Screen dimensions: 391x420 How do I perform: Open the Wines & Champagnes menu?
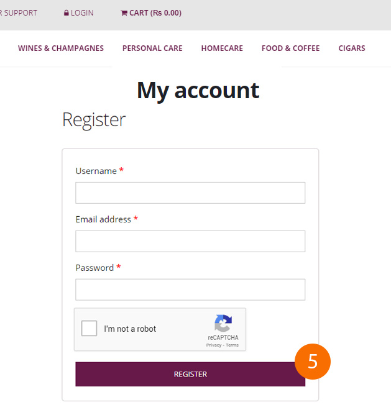(61, 48)
